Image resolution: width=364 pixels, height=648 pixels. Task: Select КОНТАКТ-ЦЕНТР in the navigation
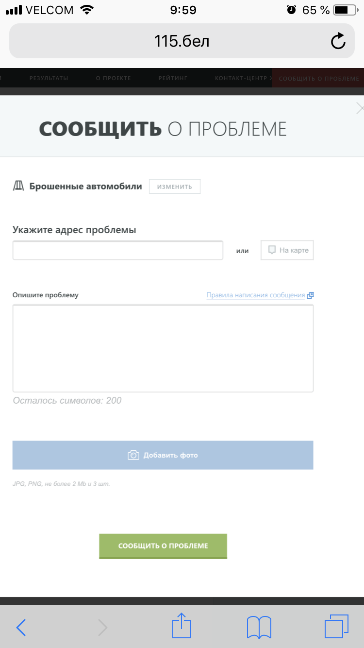point(242,78)
